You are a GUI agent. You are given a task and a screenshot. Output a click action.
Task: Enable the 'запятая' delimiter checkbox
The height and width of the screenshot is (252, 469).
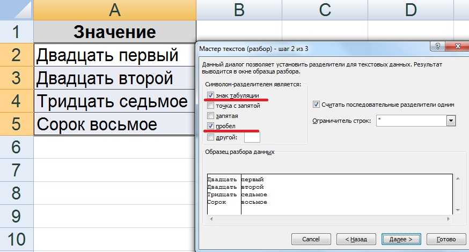210,116
